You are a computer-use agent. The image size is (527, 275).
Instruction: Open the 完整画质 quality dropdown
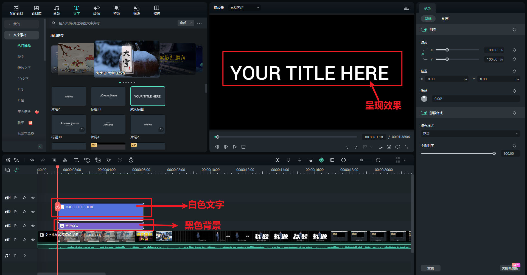(244, 8)
